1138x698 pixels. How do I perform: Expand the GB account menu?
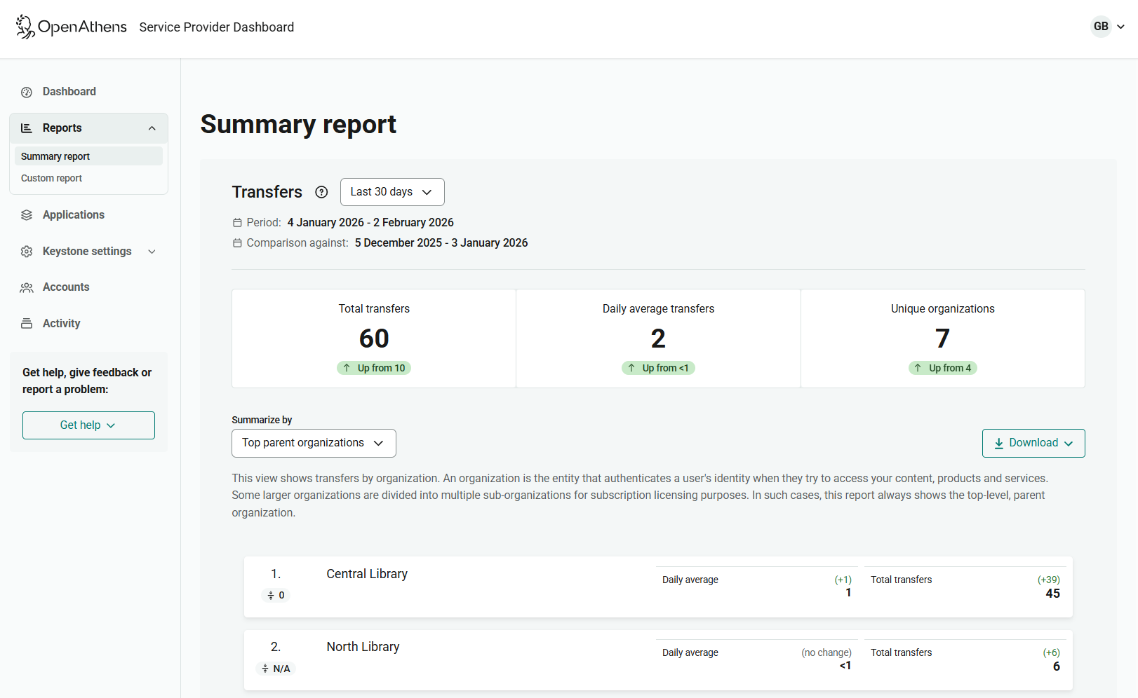click(x=1107, y=27)
